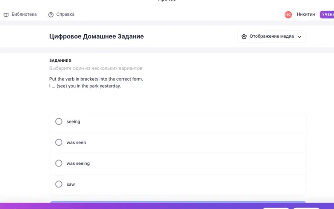This screenshot has height=209, width=334.
Task: Select the "saw" radio button
Action: point(59,184)
